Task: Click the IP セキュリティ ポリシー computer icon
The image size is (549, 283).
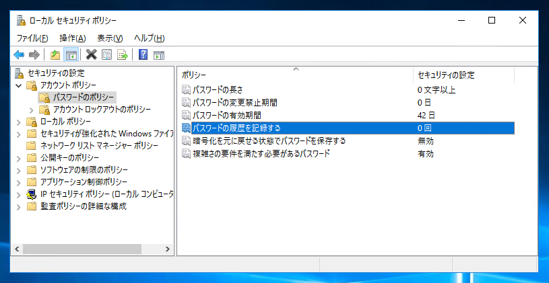Action: coord(32,194)
